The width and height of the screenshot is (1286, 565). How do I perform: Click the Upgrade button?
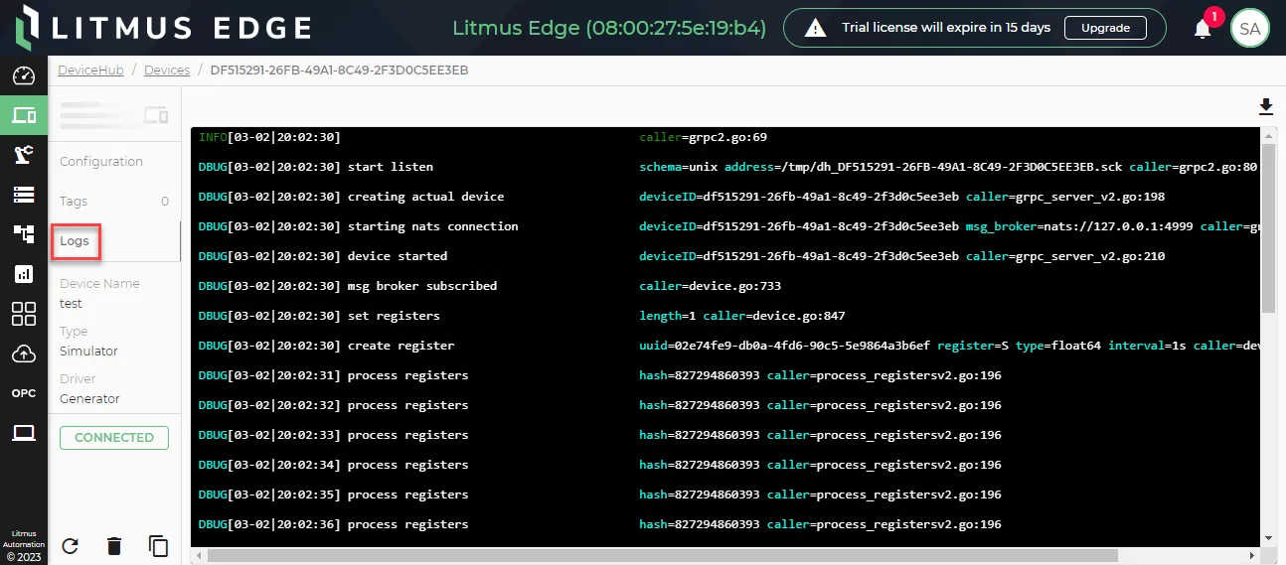[x=1105, y=28]
